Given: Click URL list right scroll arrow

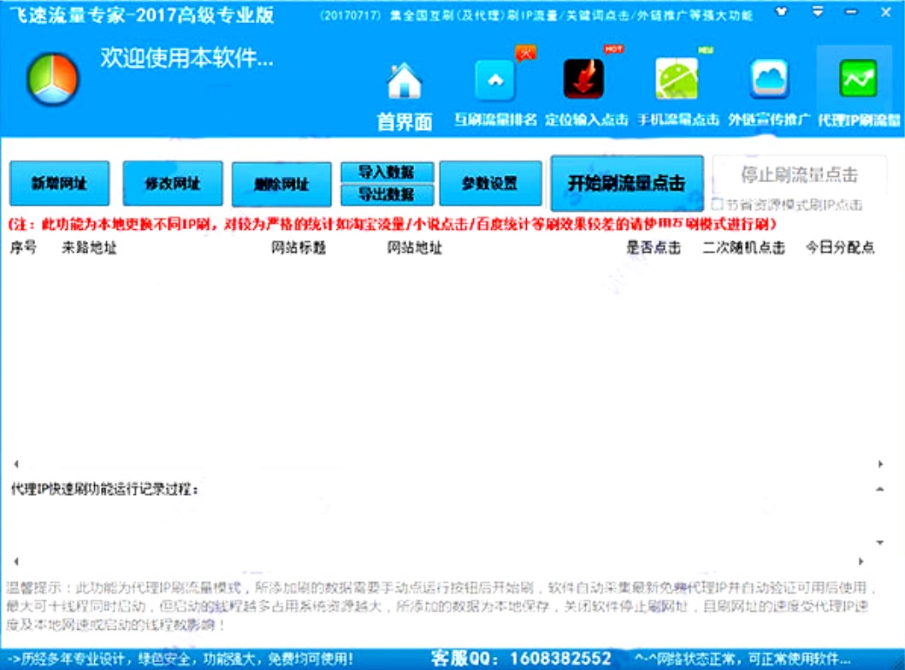Looking at the screenshot, I should coord(880,463).
